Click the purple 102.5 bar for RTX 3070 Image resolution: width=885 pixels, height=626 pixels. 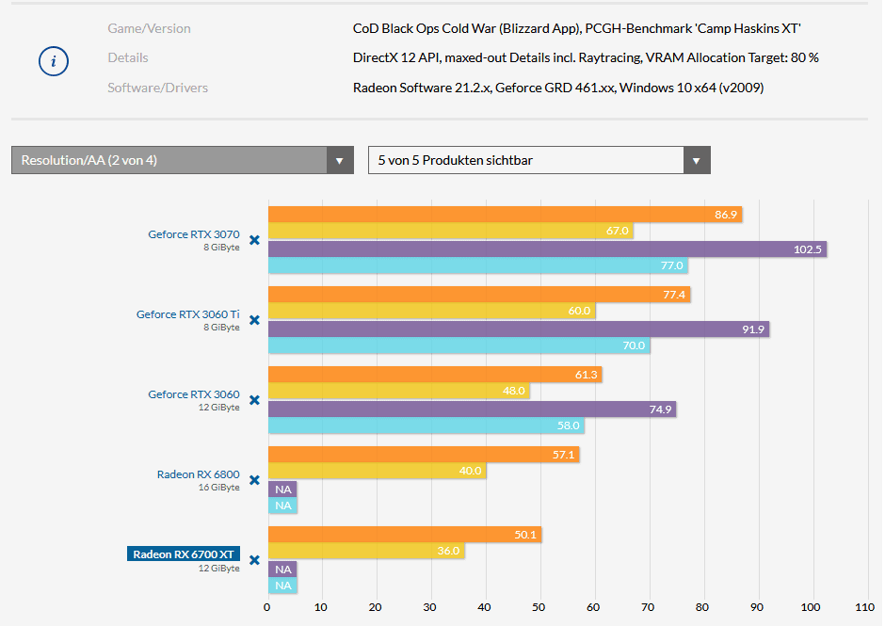point(548,249)
